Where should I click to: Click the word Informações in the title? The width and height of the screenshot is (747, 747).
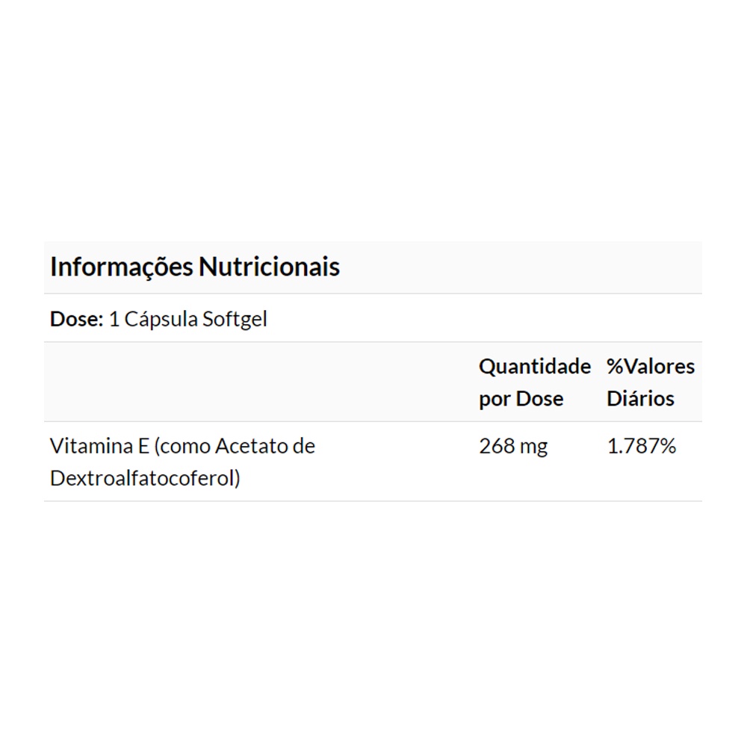click(x=122, y=267)
